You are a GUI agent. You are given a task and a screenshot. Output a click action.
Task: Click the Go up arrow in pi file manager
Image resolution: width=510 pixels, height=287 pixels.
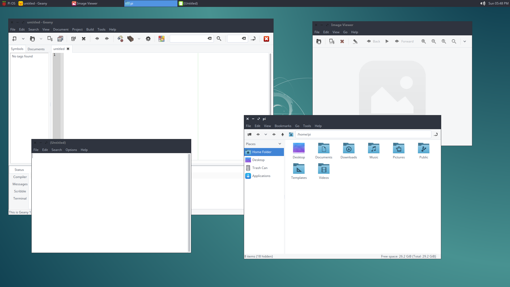[283, 134]
